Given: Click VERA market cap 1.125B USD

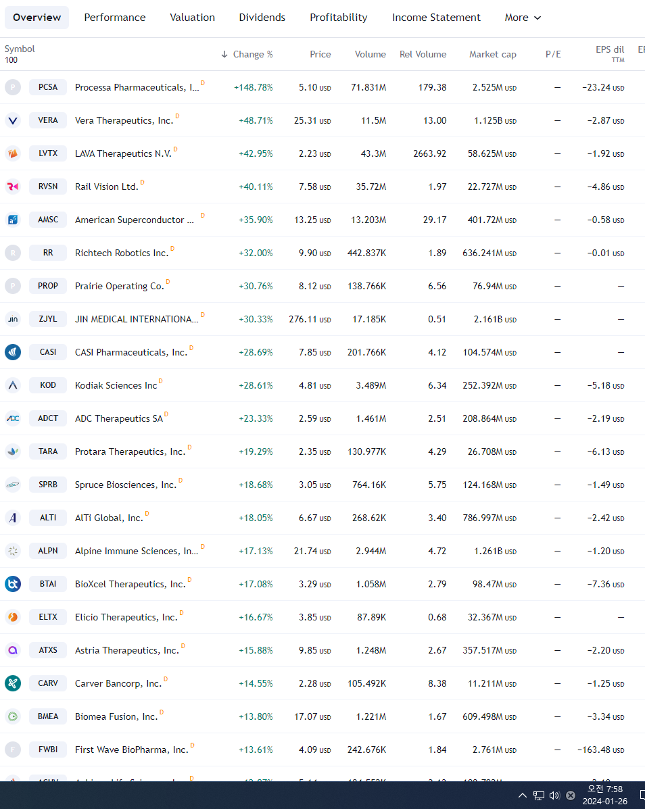Looking at the screenshot, I should click(x=496, y=120).
